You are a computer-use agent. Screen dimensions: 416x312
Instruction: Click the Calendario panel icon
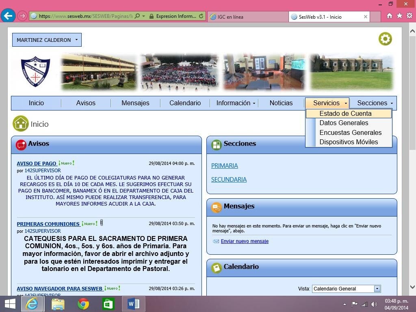pyautogui.click(x=217, y=267)
